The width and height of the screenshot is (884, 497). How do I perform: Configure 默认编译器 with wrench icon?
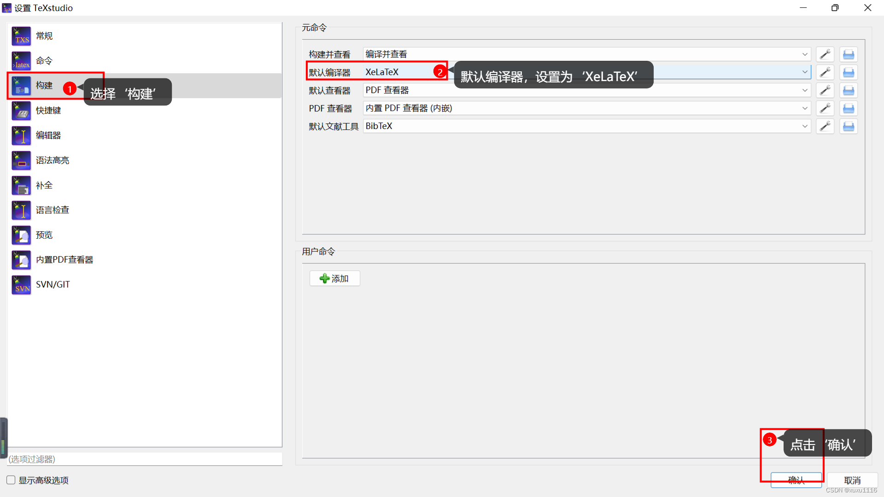(x=825, y=72)
